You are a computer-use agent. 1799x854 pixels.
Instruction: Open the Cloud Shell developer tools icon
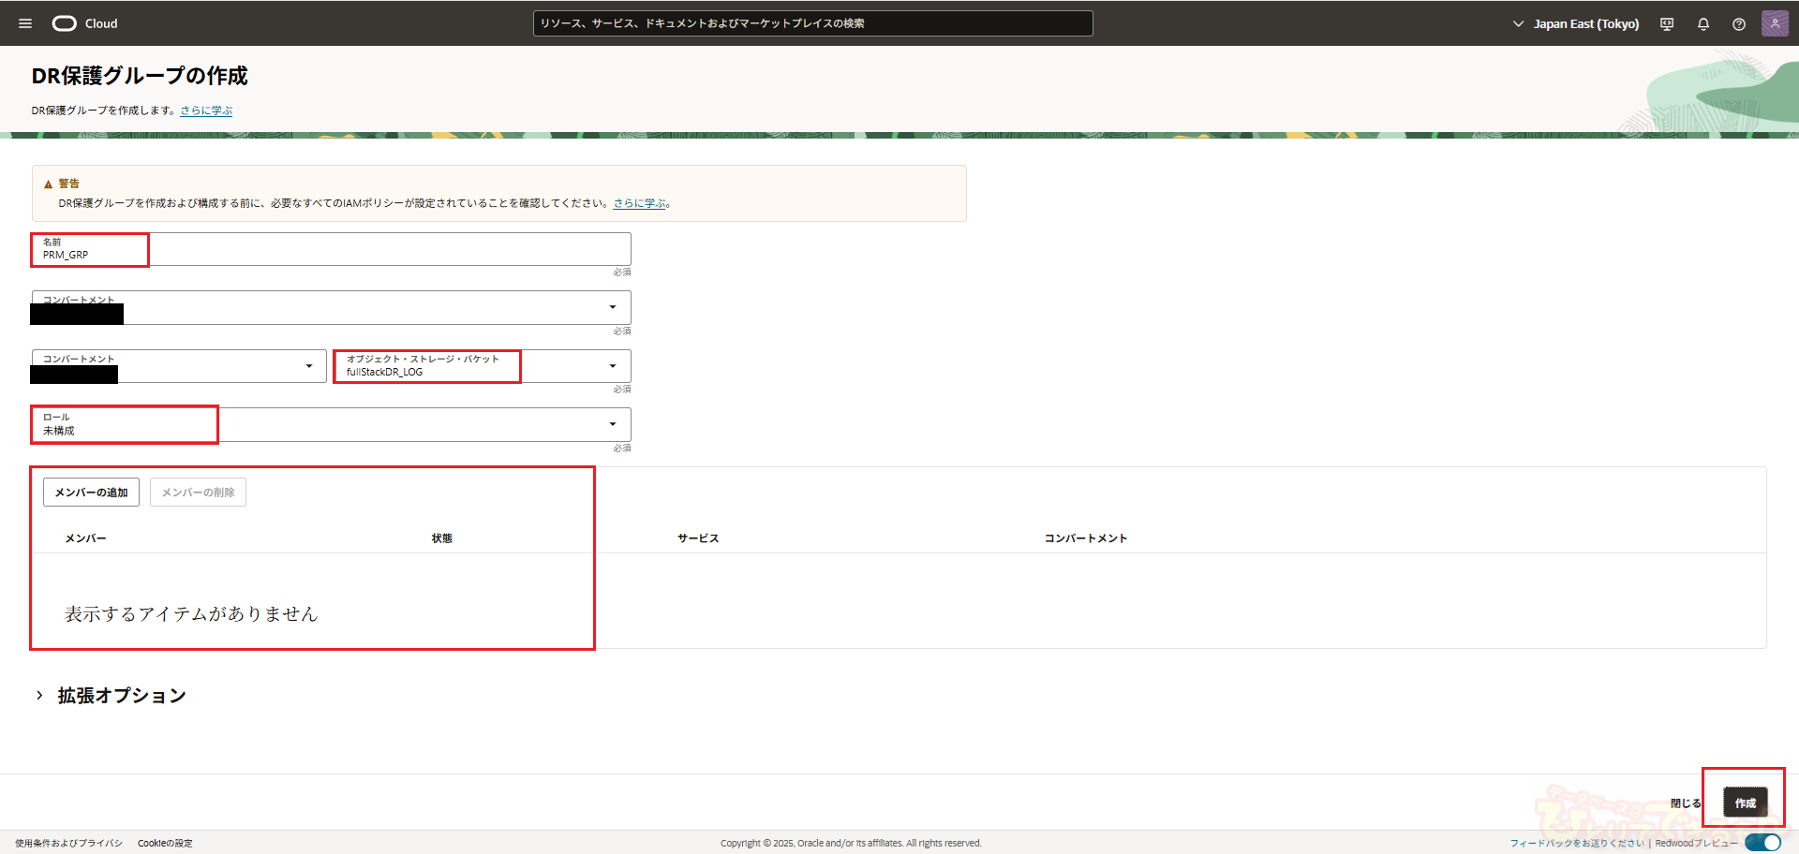(1667, 24)
